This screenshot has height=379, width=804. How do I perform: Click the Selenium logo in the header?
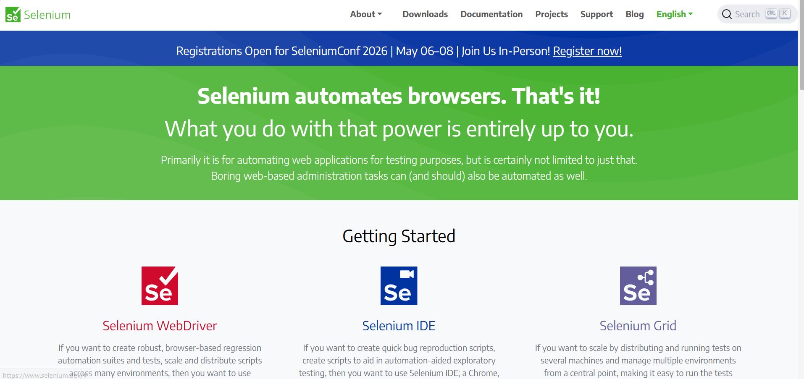(x=37, y=14)
